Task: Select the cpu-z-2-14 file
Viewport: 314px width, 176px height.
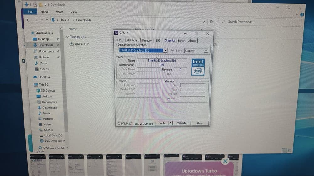Action: [79, 44]
